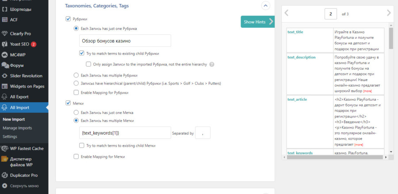Click the ACF sidebar icon
This screenshot has width=398, height=194.
pos(4,20)
